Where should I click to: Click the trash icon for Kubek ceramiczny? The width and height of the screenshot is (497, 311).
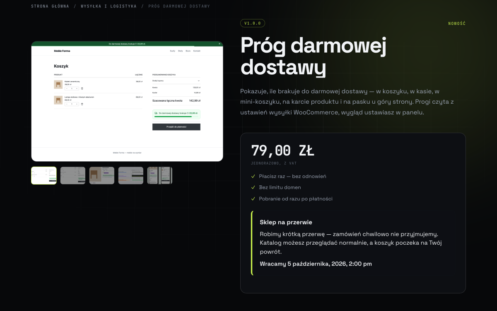click(82, 88)
